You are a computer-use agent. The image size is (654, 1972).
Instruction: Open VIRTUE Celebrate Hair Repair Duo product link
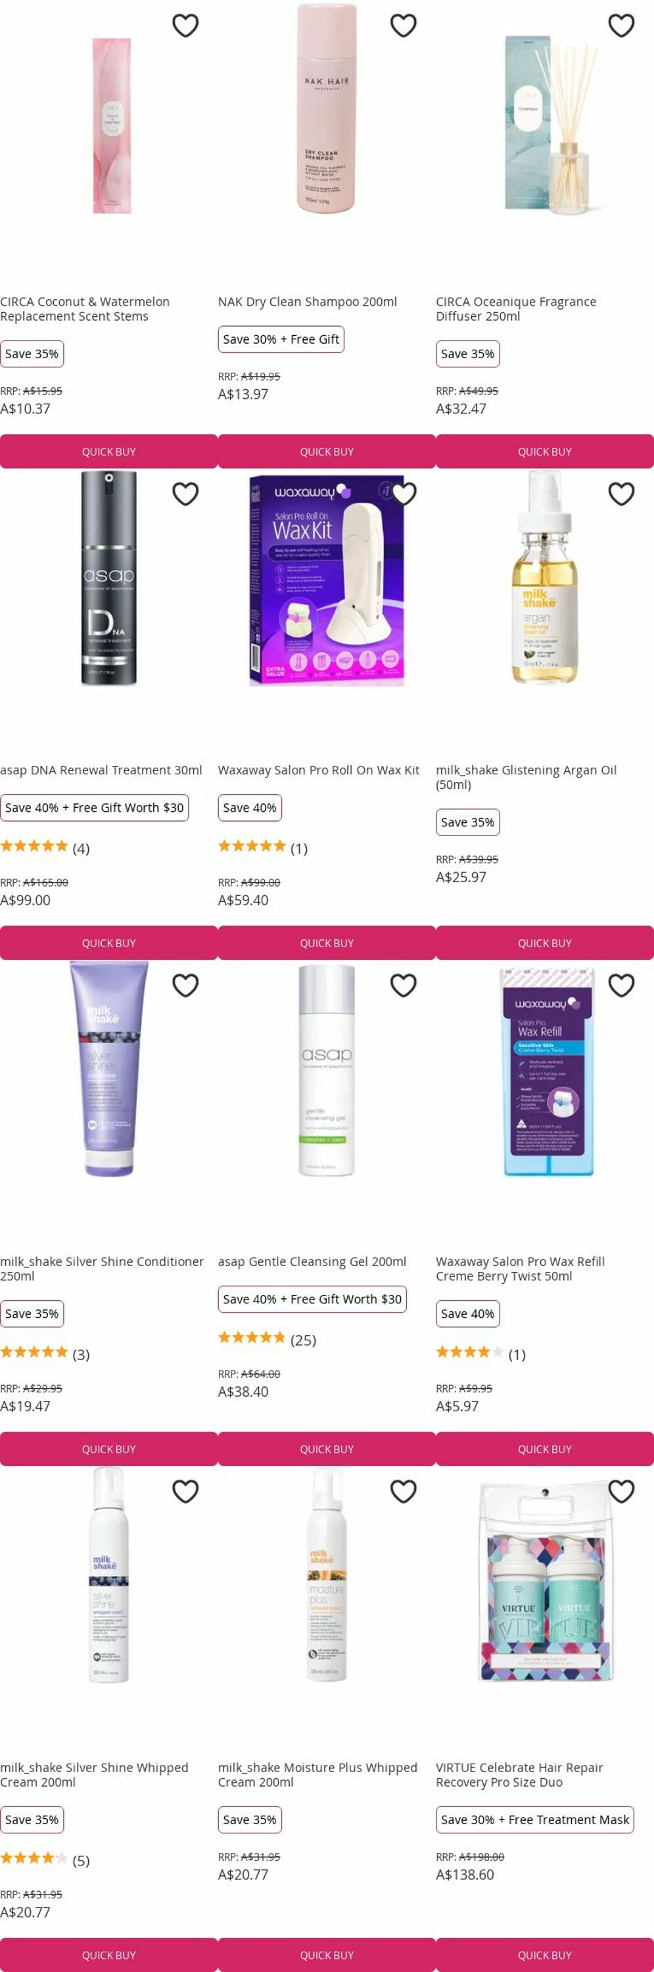pyautogui.click(x=519, y=1775)
